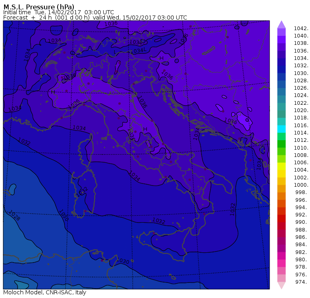Select the "1002." legend value
310x298 pixels.
coord(301,178)
